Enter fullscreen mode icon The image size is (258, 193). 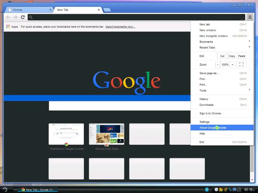(241, 65)
